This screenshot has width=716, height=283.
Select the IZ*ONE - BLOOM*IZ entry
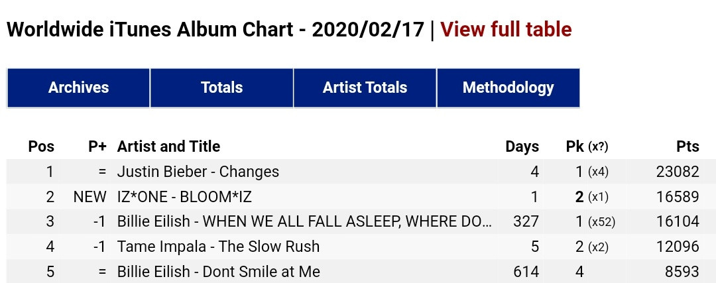coord(184,197)
